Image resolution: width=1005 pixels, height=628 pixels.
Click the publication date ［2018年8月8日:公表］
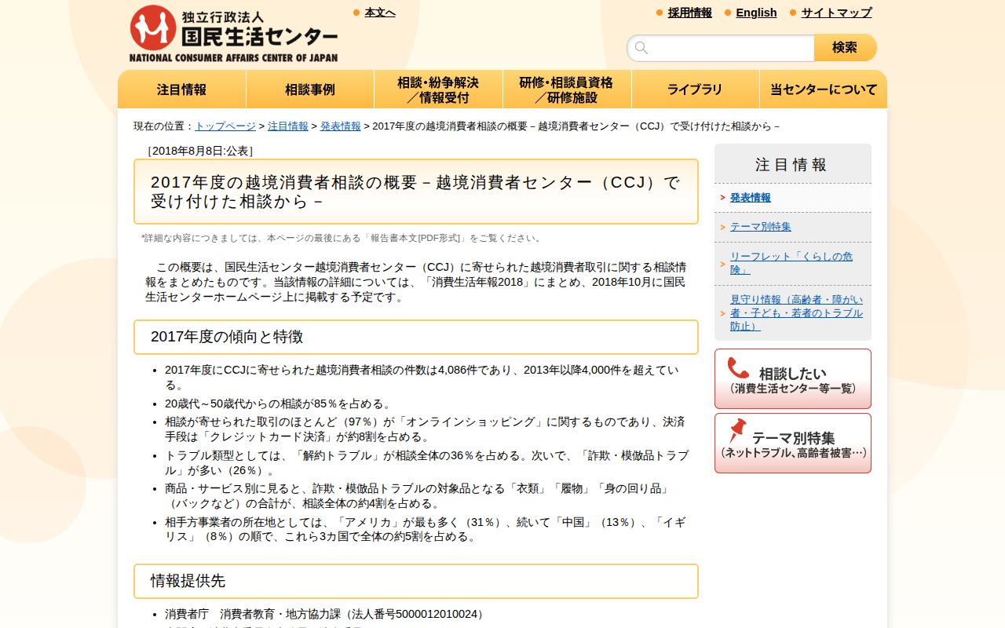click(x=200, y=151)
